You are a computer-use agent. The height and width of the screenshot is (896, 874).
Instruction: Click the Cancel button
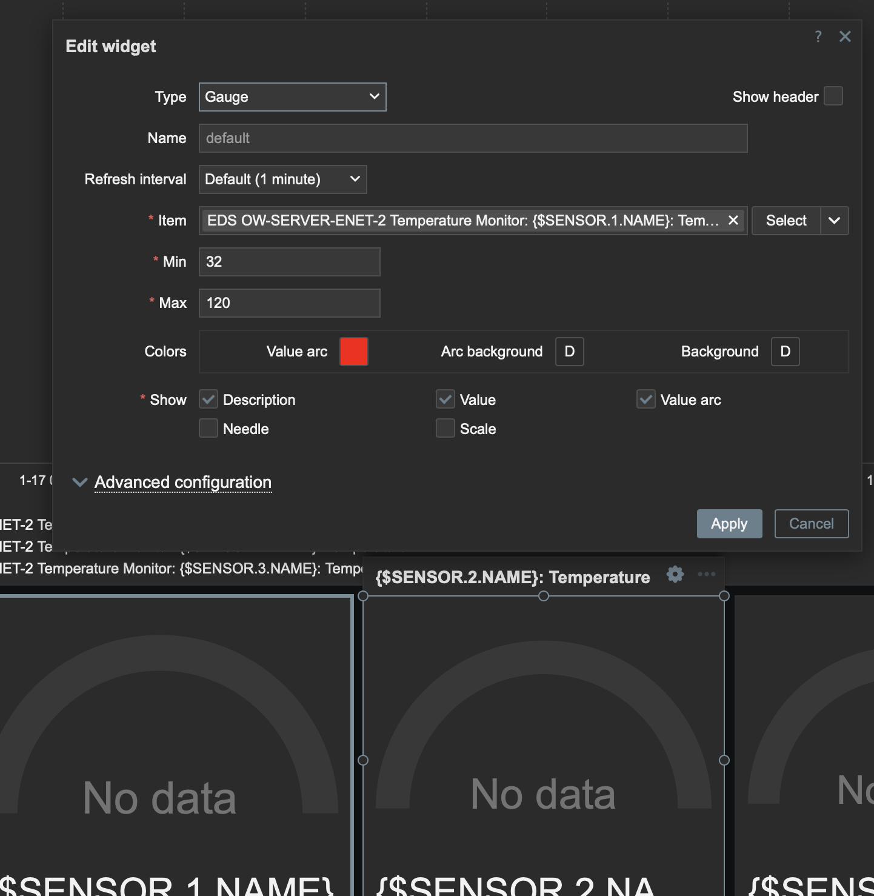point(811,524)
